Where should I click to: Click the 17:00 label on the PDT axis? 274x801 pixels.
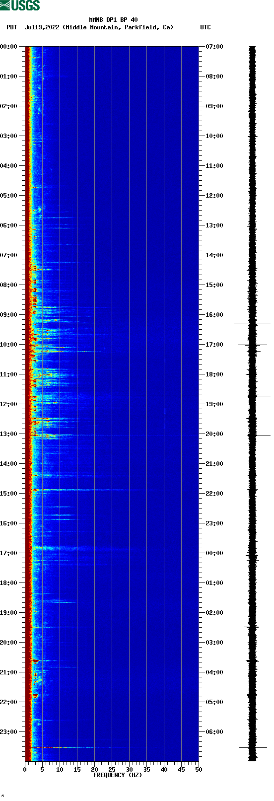[x=8, y=553]
